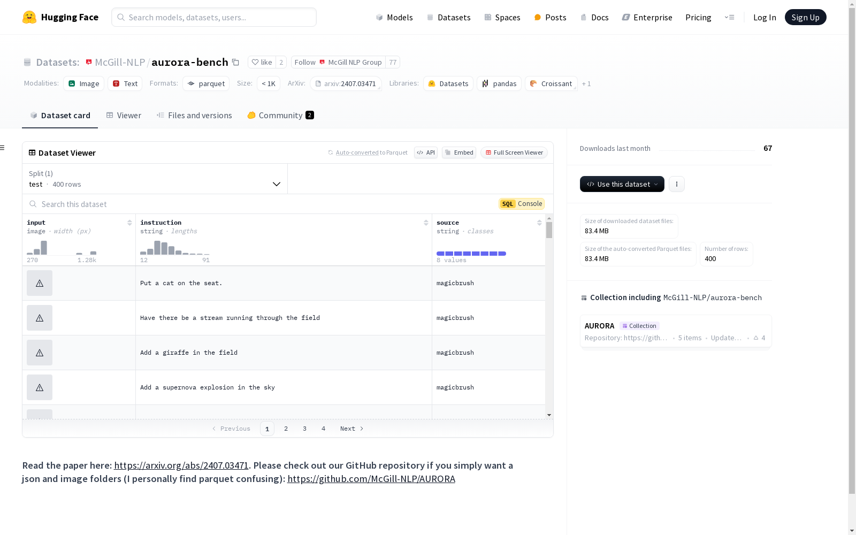Follow the McGill NLP Group
The image size is (856, 535).
[338, 62]
